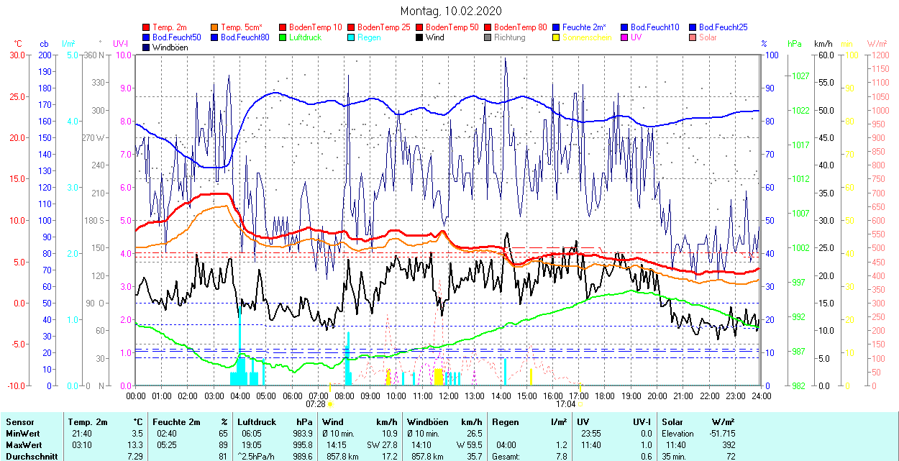Click the magenta UV legend square
Image resolution: width=899 pixels, height=461 pixels.
[624, 37]
